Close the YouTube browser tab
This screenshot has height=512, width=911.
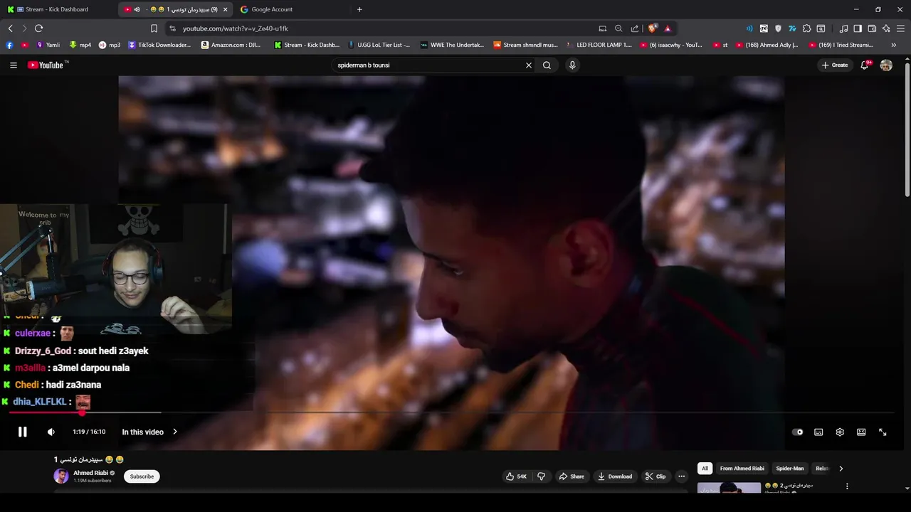tap(226, 9)
